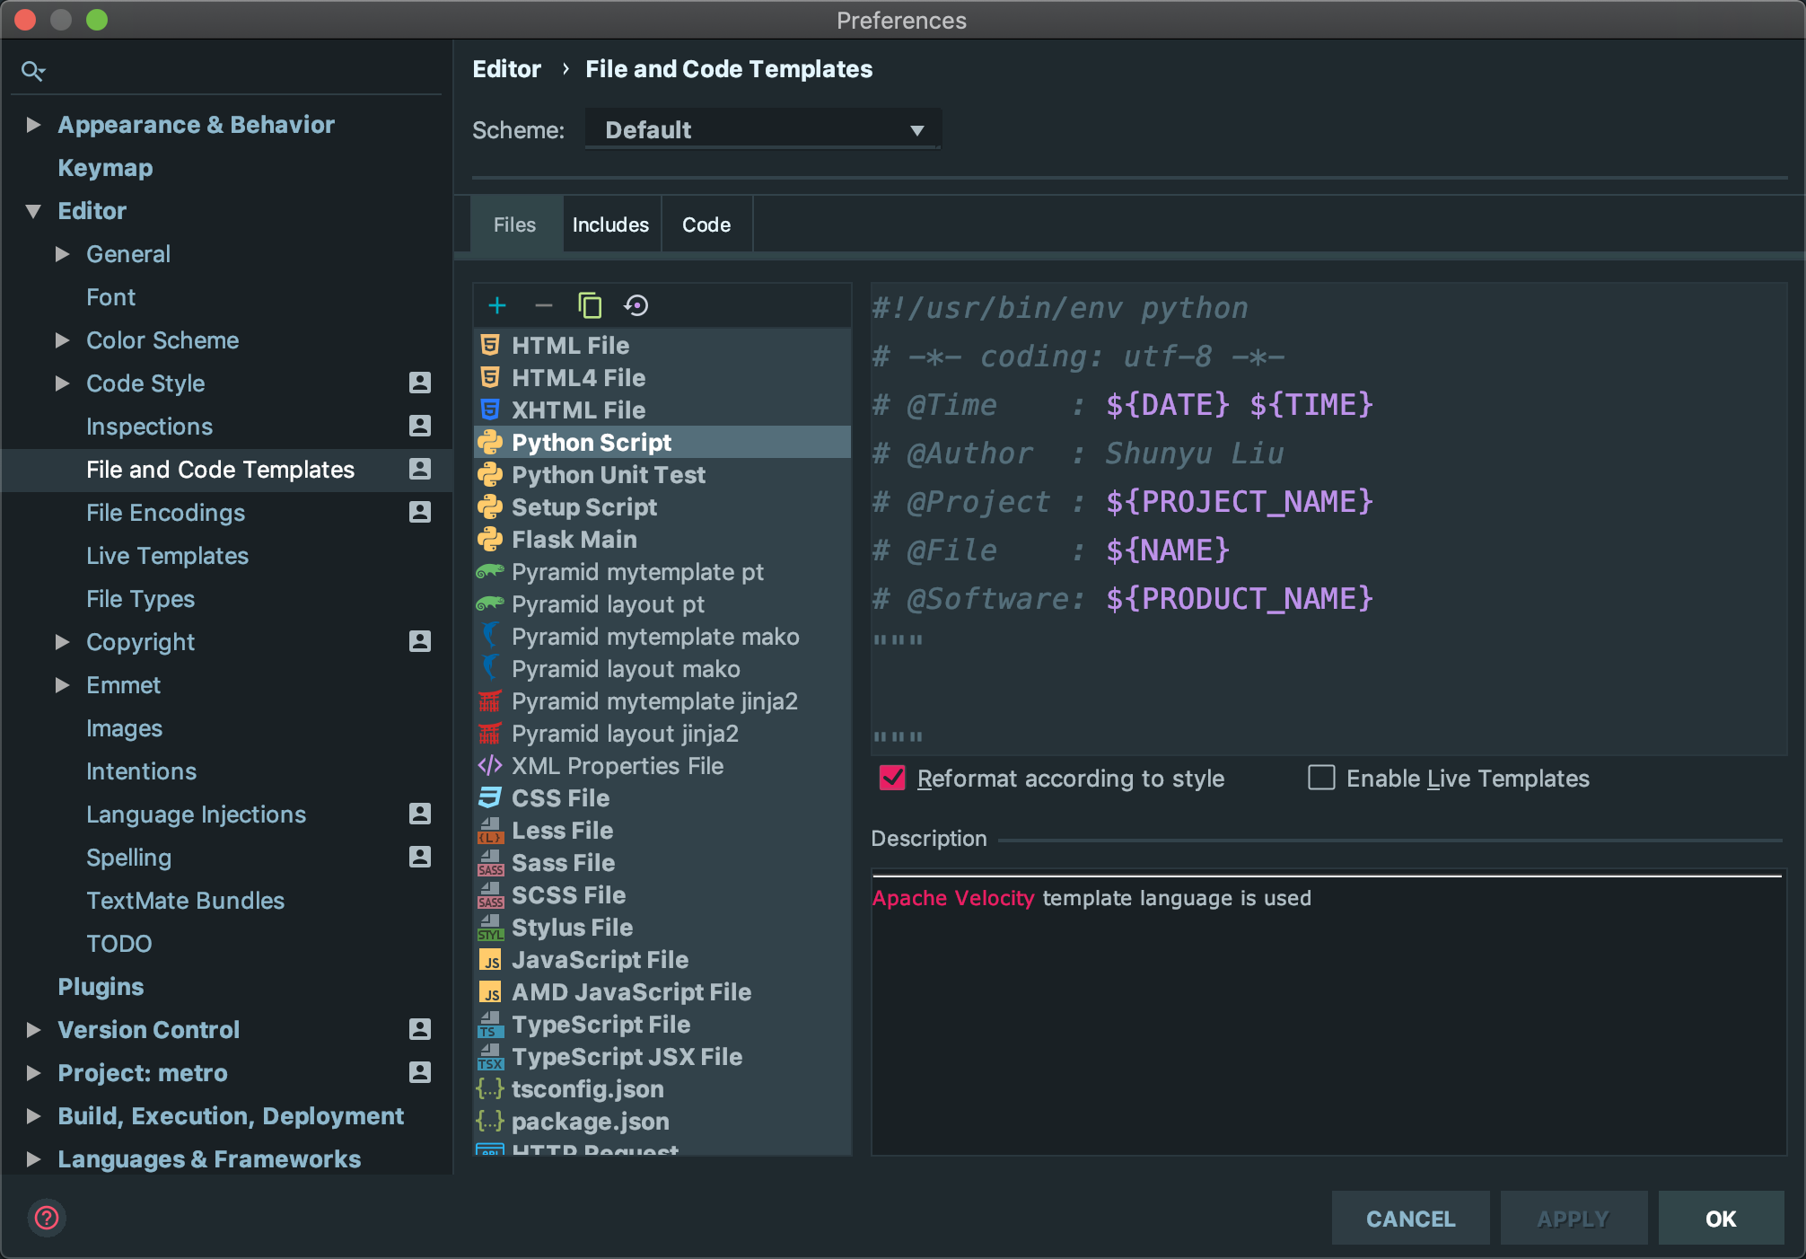Select the Sass File template row
Screen dimensions: 1806x1259
point(662,862)
